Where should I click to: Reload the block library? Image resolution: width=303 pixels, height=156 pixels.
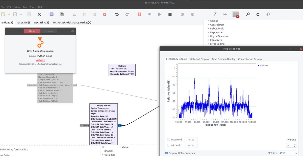pyautogui.click(x=258, y=14)
